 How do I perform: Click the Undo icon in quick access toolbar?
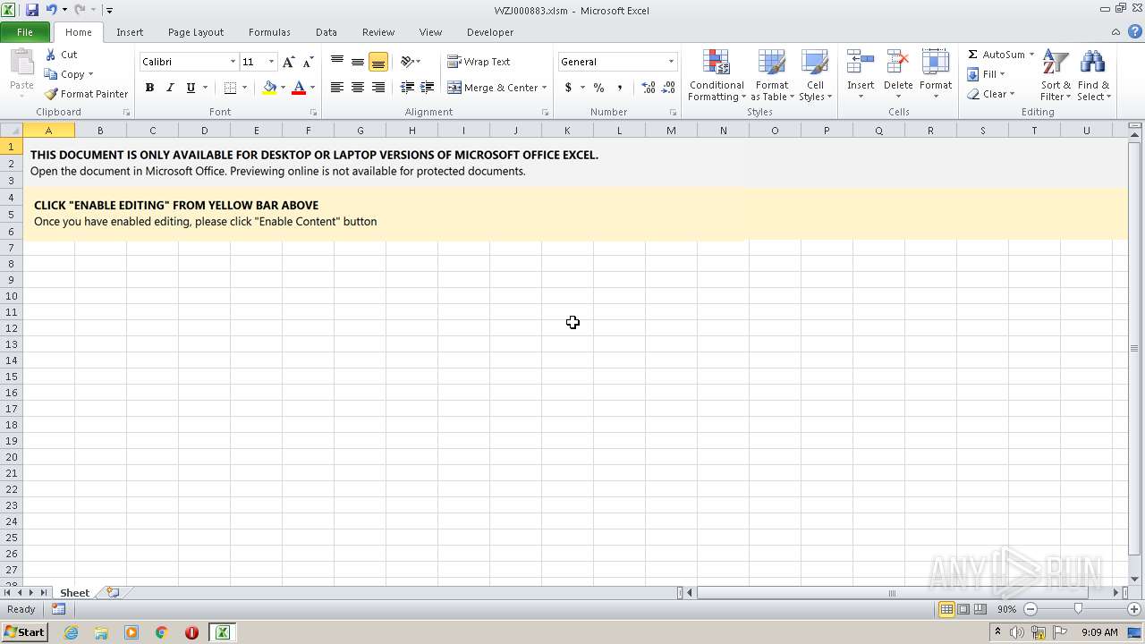[x=51, y=10]
